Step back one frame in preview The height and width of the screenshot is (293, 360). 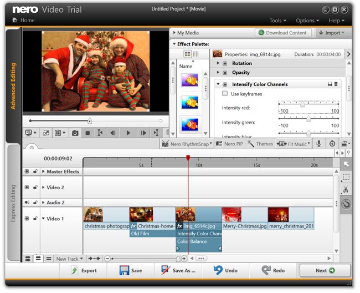[x=113, y=133]
